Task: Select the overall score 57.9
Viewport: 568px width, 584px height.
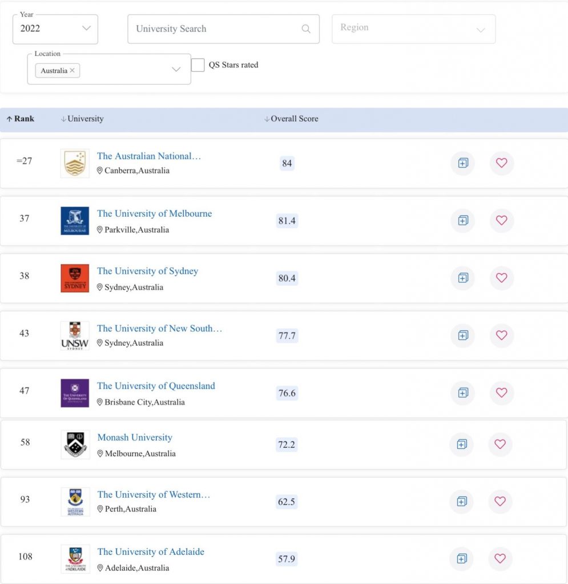Action: pos(287,559)
